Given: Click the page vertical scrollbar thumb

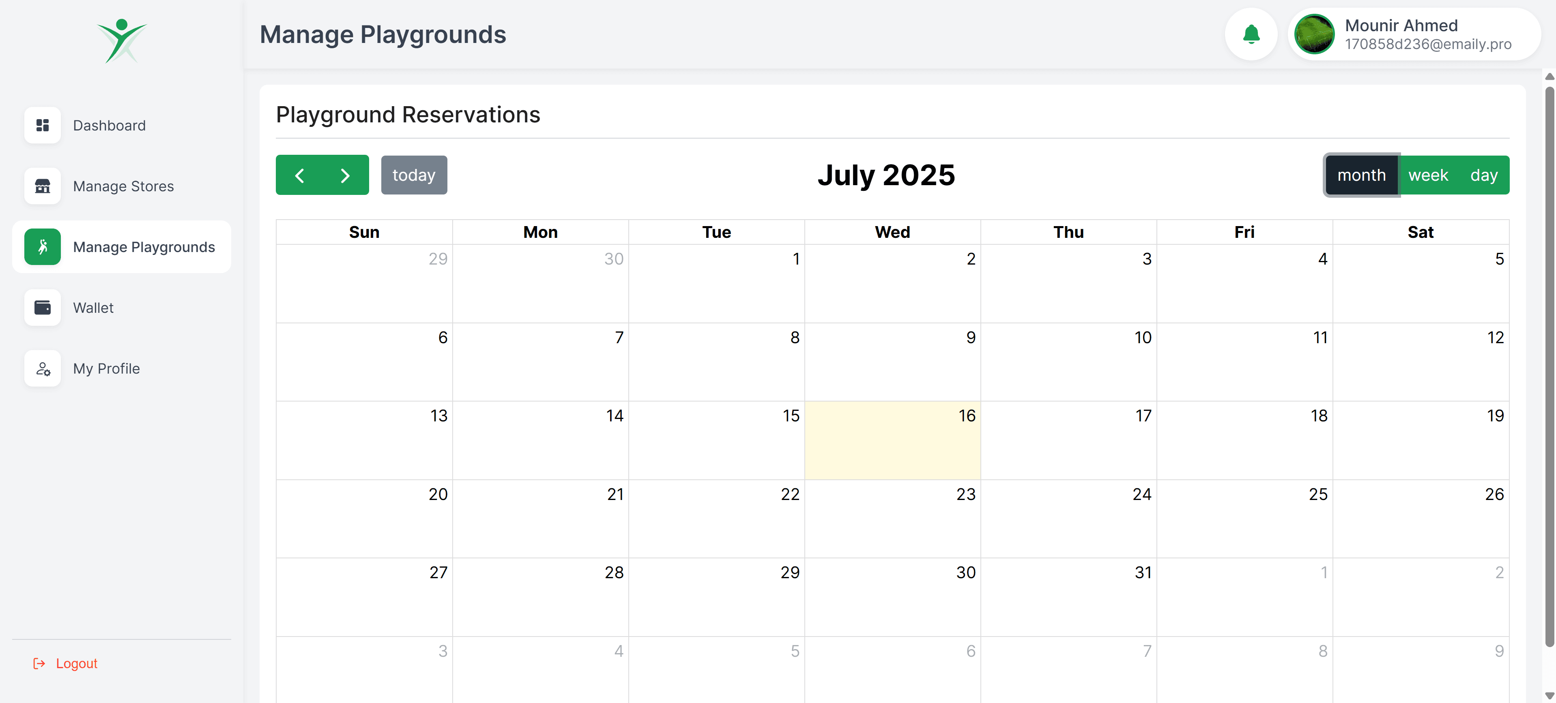Looking at the screenshot, I should (1549, 362).
